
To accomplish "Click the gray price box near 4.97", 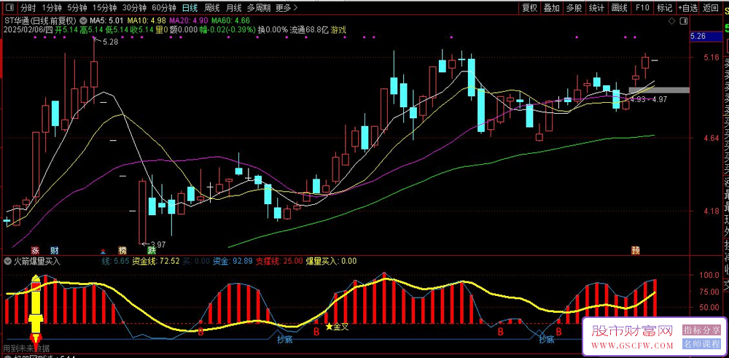I will pyautogui.click(x=659, y=90).
